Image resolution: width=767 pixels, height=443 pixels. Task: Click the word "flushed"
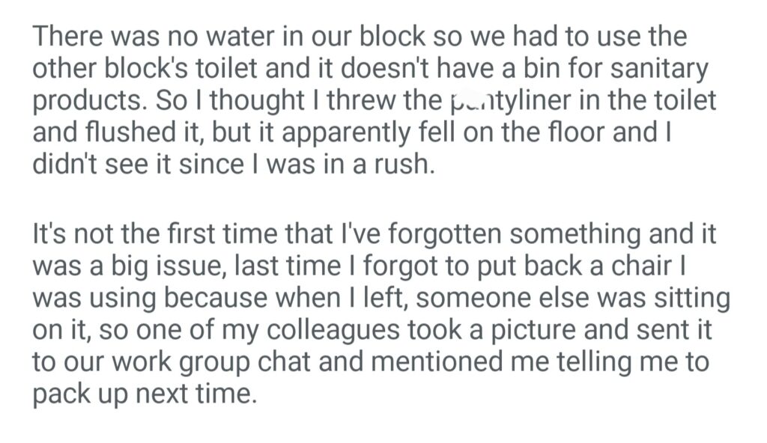133,133
